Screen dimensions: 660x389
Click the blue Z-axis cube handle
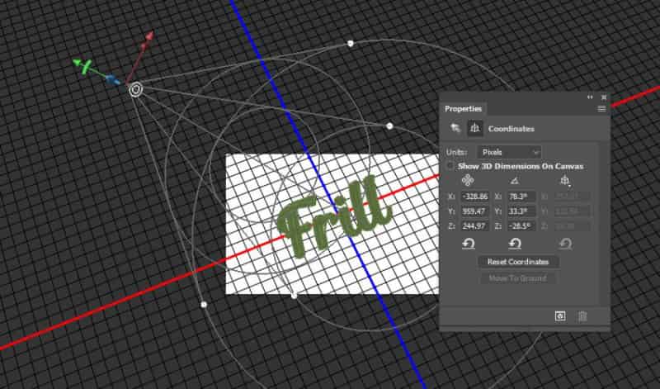pyautogui.click(x=112, y=79)
